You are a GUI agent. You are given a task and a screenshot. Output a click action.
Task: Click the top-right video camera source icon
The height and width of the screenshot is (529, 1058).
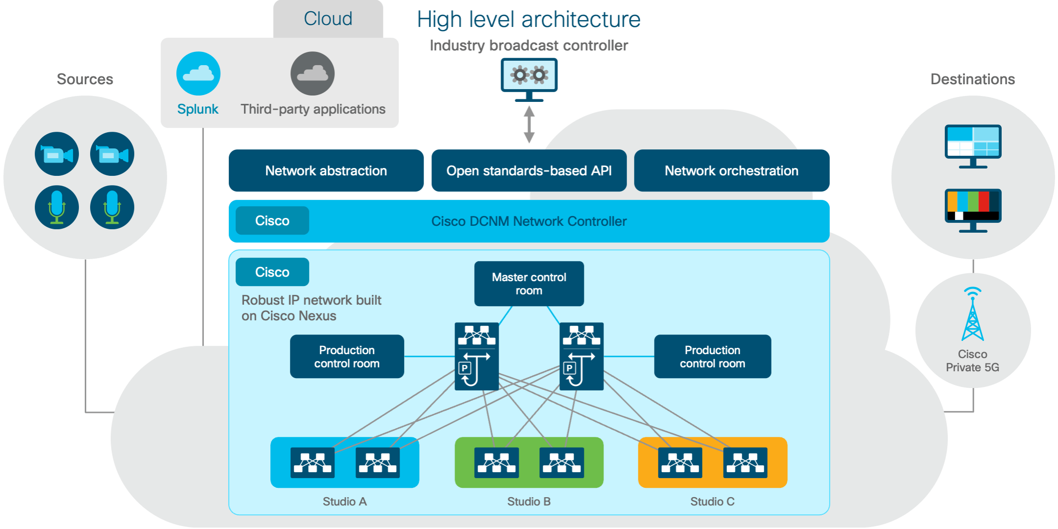coord(112,154)
